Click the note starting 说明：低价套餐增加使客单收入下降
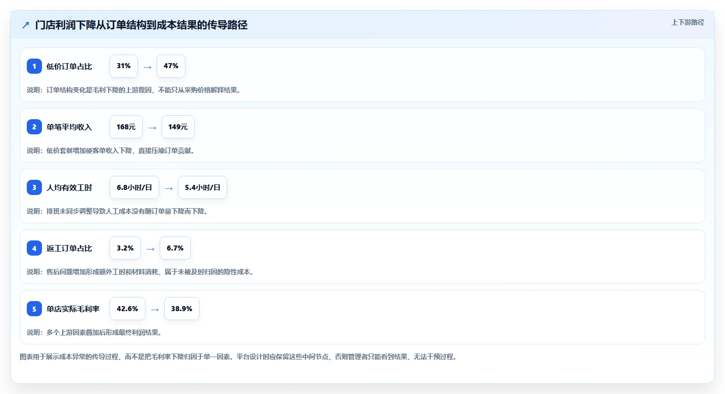This screenshot has width=725, height=394. pyautogui.click(x=111, y=151)
